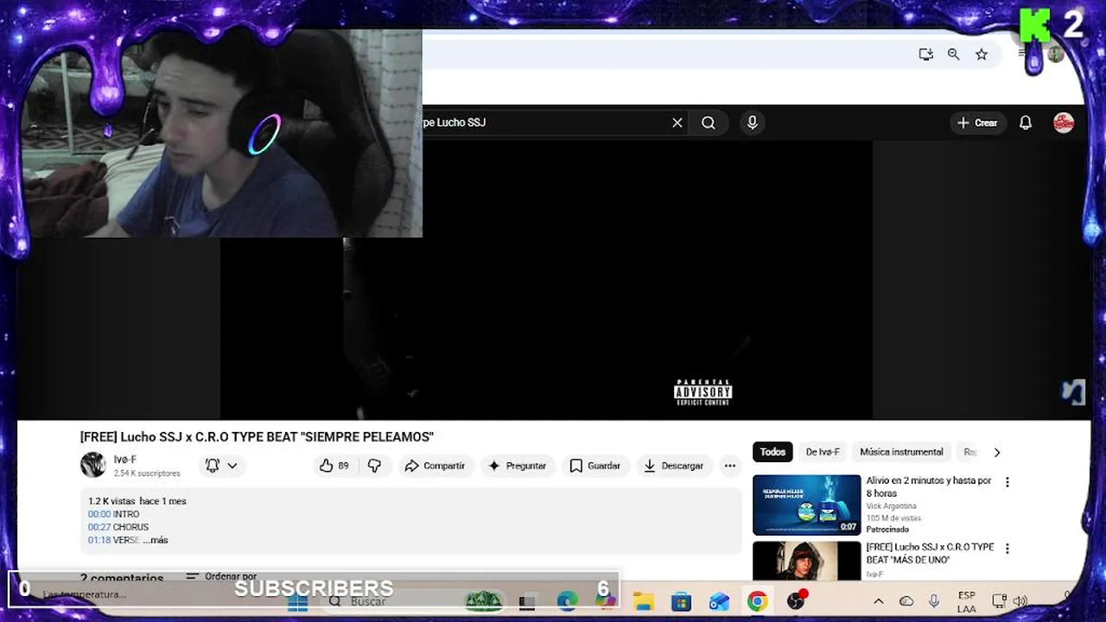This screenshot has height=622, width=1106.
Task: Open Chrome profile avatar
Action: point(1056,54)
